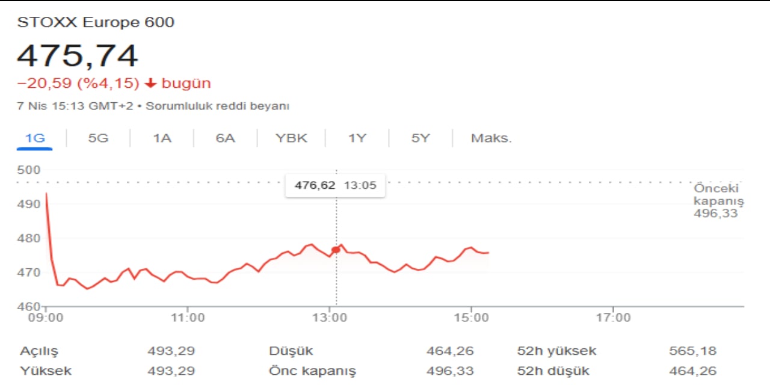Click the 490 y-axis label
Screen dimensions: 770x385
pyautogui.click(x=29, y=204)
